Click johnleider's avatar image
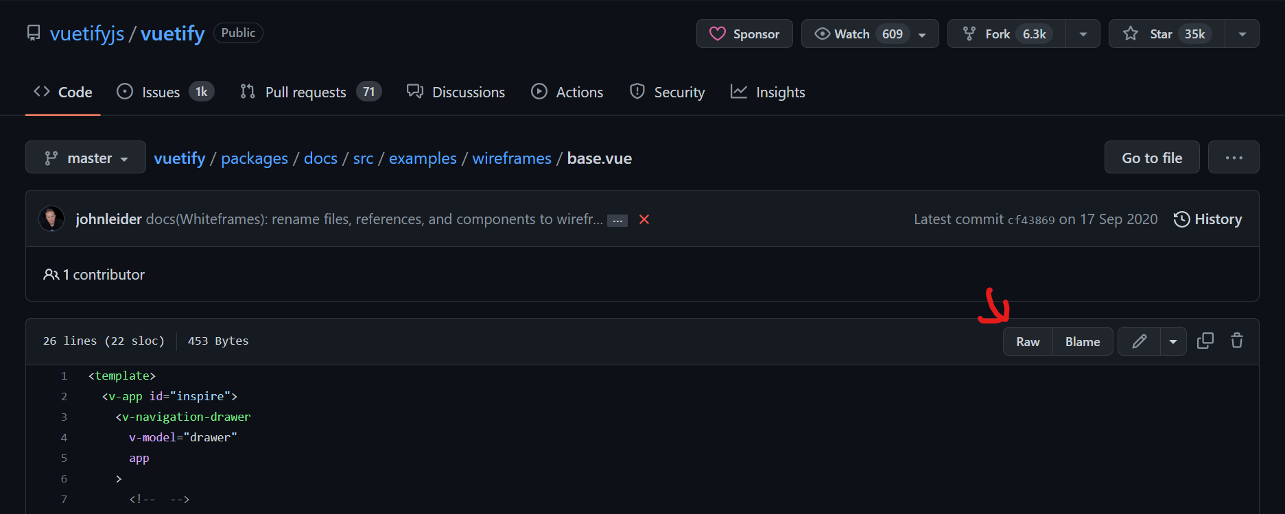1285x514 pixels. [51, 219]
